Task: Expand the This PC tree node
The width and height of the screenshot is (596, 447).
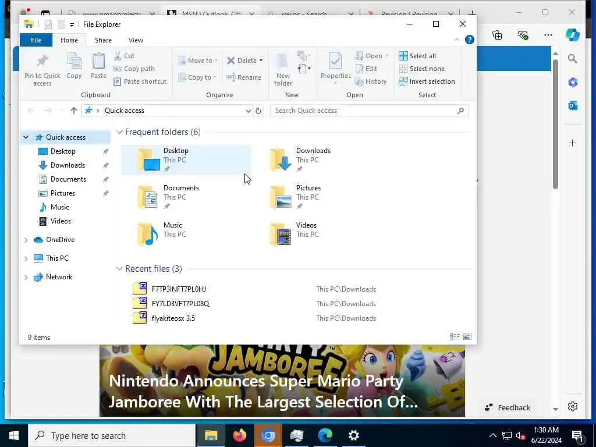Action: coord(26,258)
